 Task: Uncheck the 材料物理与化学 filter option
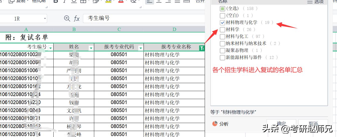tap(222, 23)
